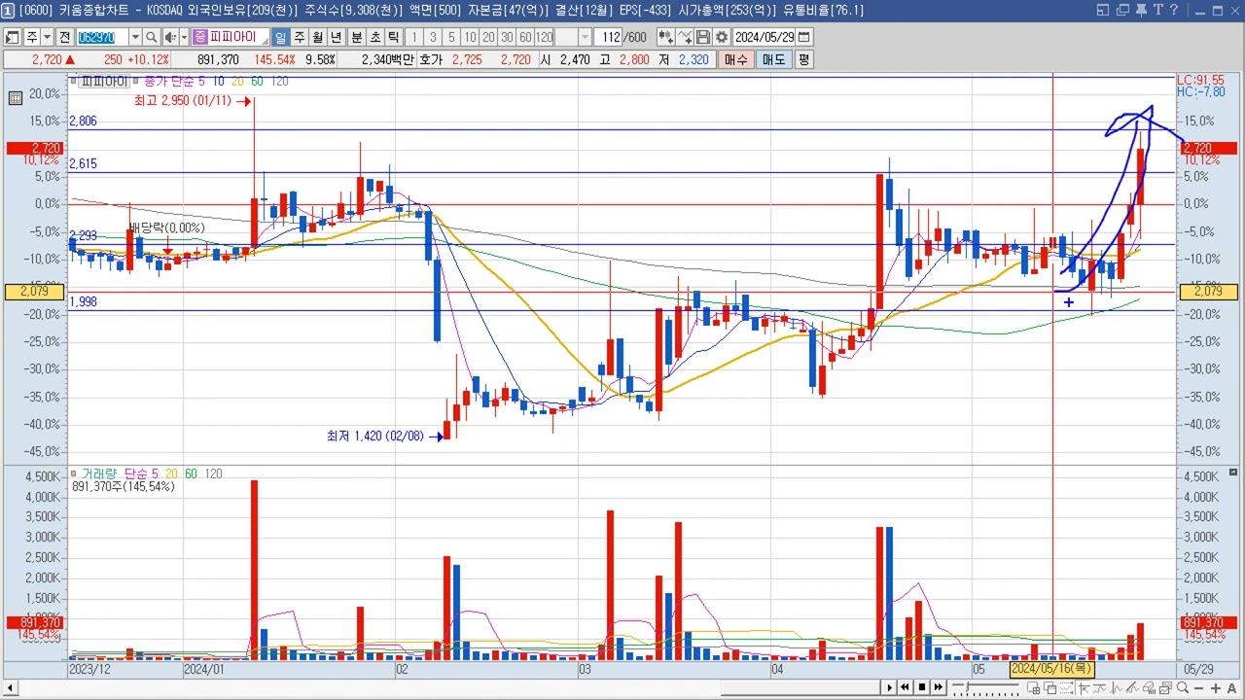This screenshot has width=1245, height=700.
Task: Click the plus zoom-in icon at bottom
Action: [1216, 688]
